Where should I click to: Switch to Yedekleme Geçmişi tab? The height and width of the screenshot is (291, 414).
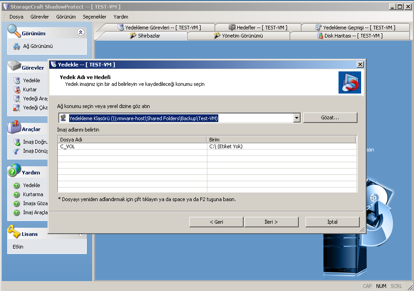point(355,28)
